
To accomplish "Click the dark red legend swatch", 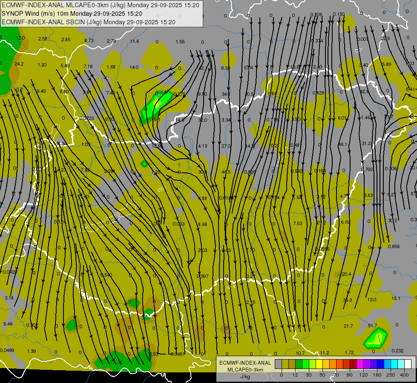I will (x=353, y=364).
